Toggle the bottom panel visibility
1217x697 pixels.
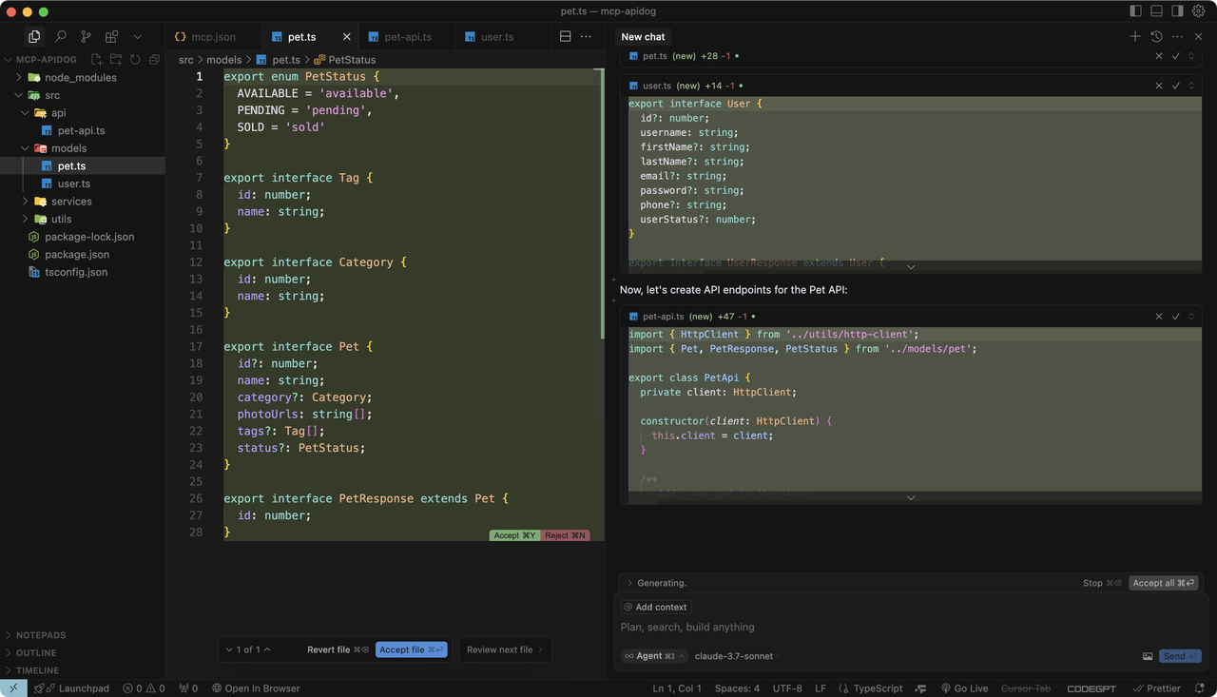[1156, 11]
